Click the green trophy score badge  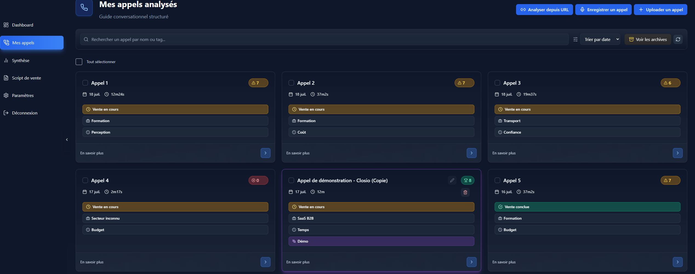468,180
